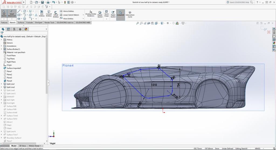Click the 1210 dimension value
Screen dimensions: 276x150
(x=154, y=85)
